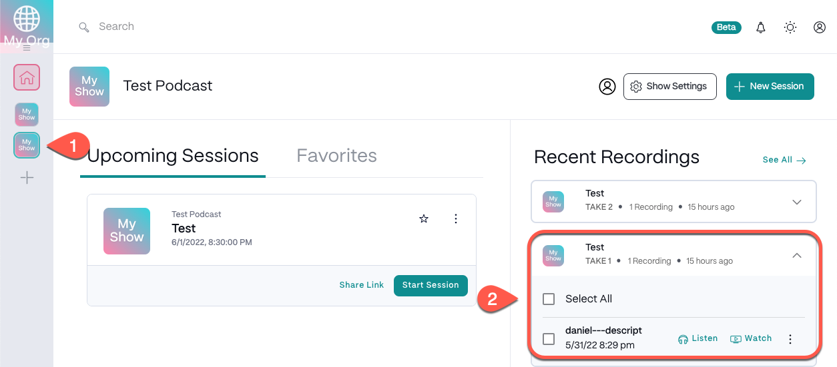Click the profile icon beside Show Settings
Viewport: 837px width, 367px height.
click(607, 87)
